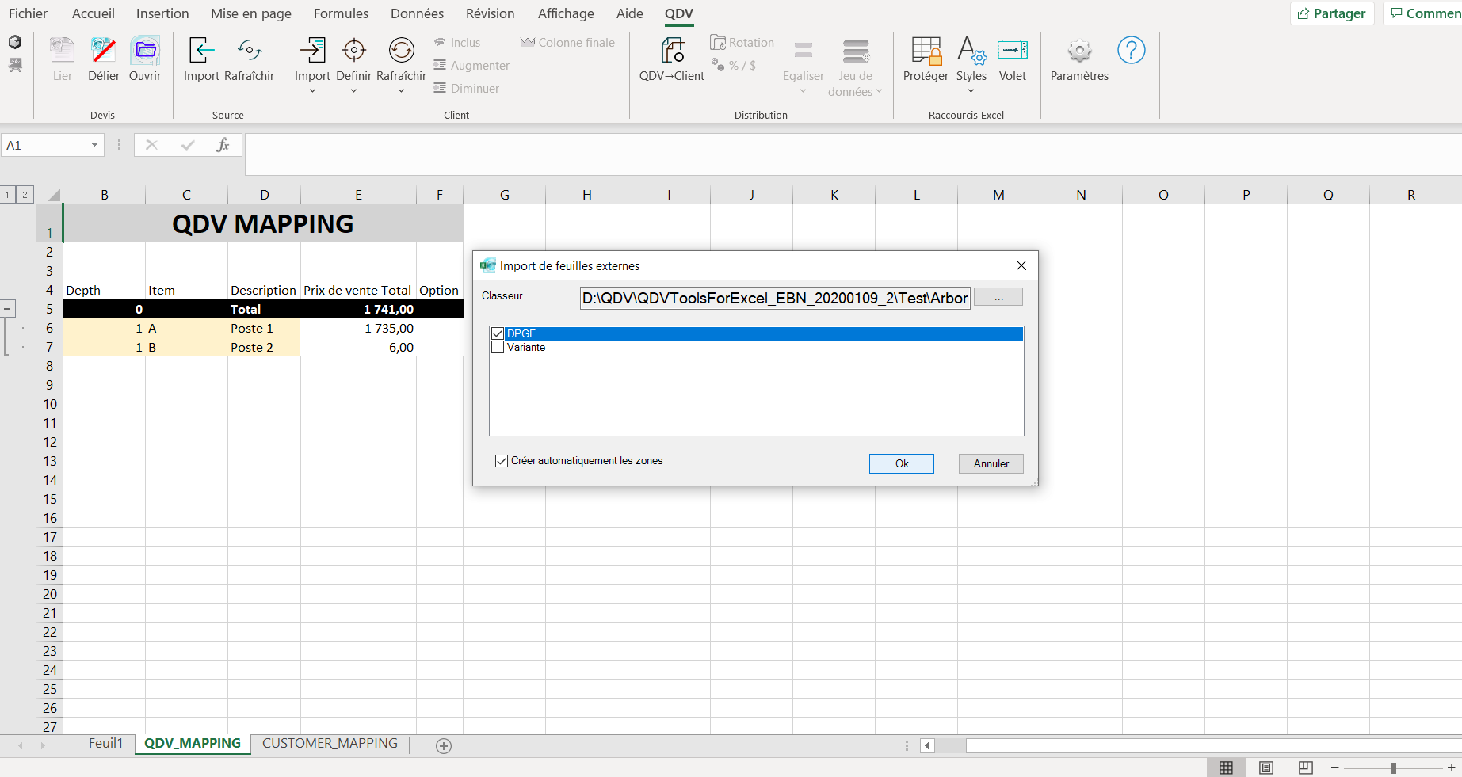The image size is (1462, 777).
Task: Zoom in with the plus button
Action: (x=1451, y=767)
